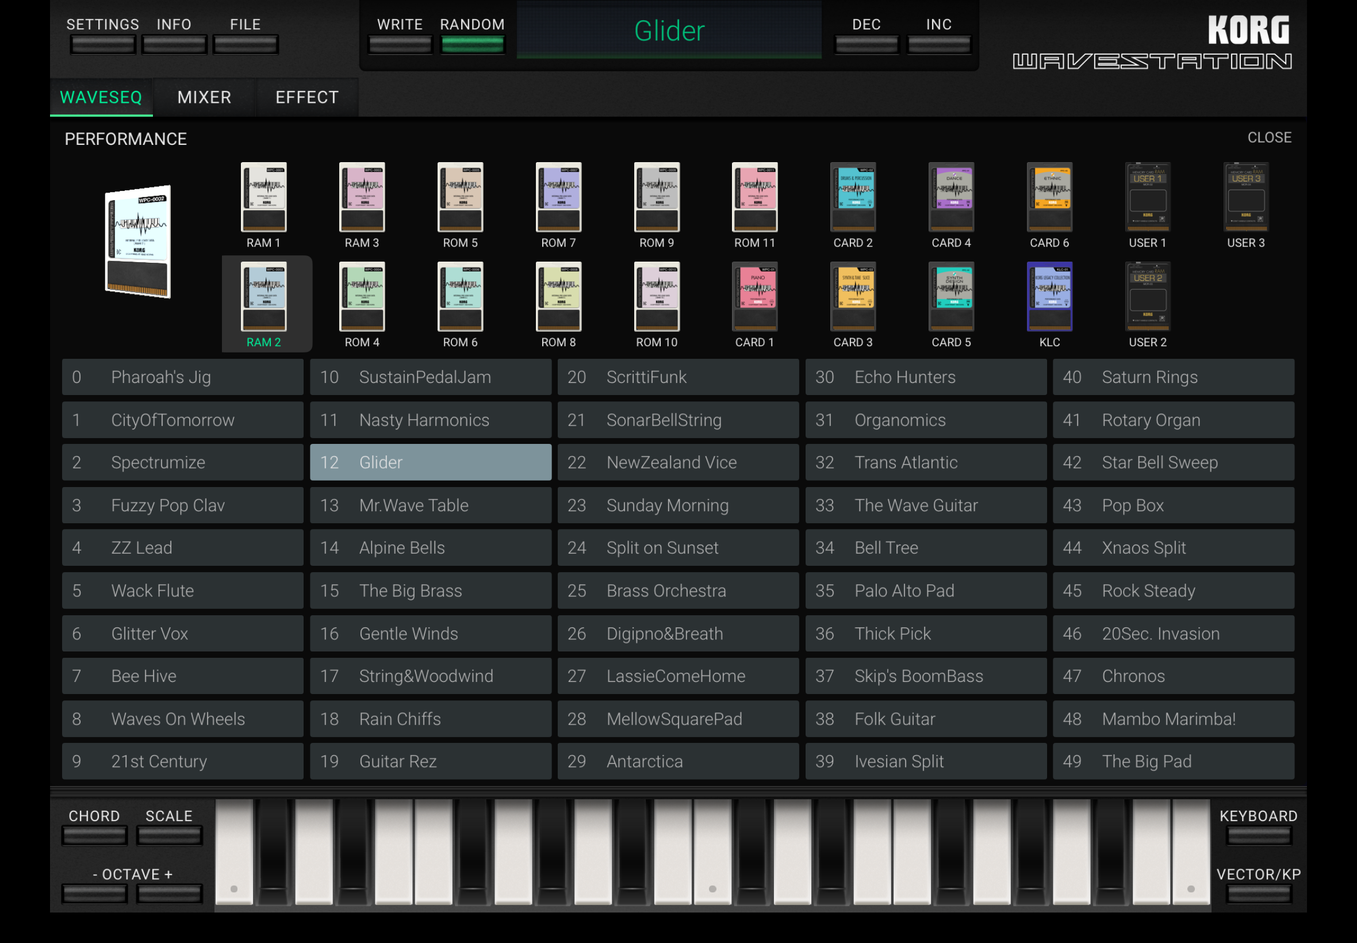Click the RAM 2 card

[263, 297]
